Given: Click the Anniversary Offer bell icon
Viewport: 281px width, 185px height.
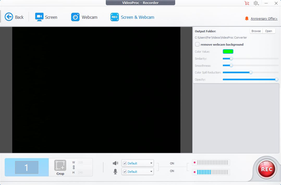Looking at the screenshot, I should (x=247, y=18).
